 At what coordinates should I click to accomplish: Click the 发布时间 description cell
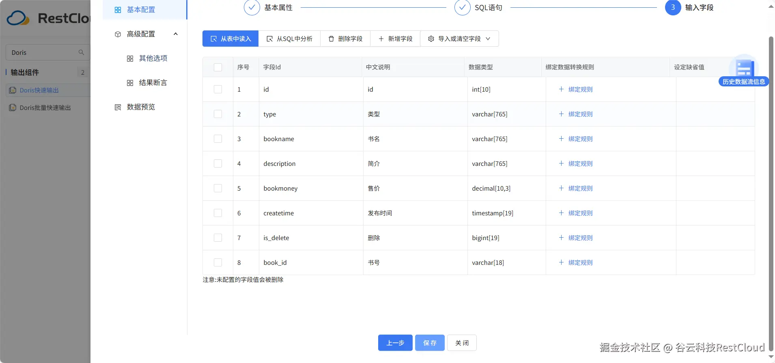pyautogui.click(x=415, y=213)
